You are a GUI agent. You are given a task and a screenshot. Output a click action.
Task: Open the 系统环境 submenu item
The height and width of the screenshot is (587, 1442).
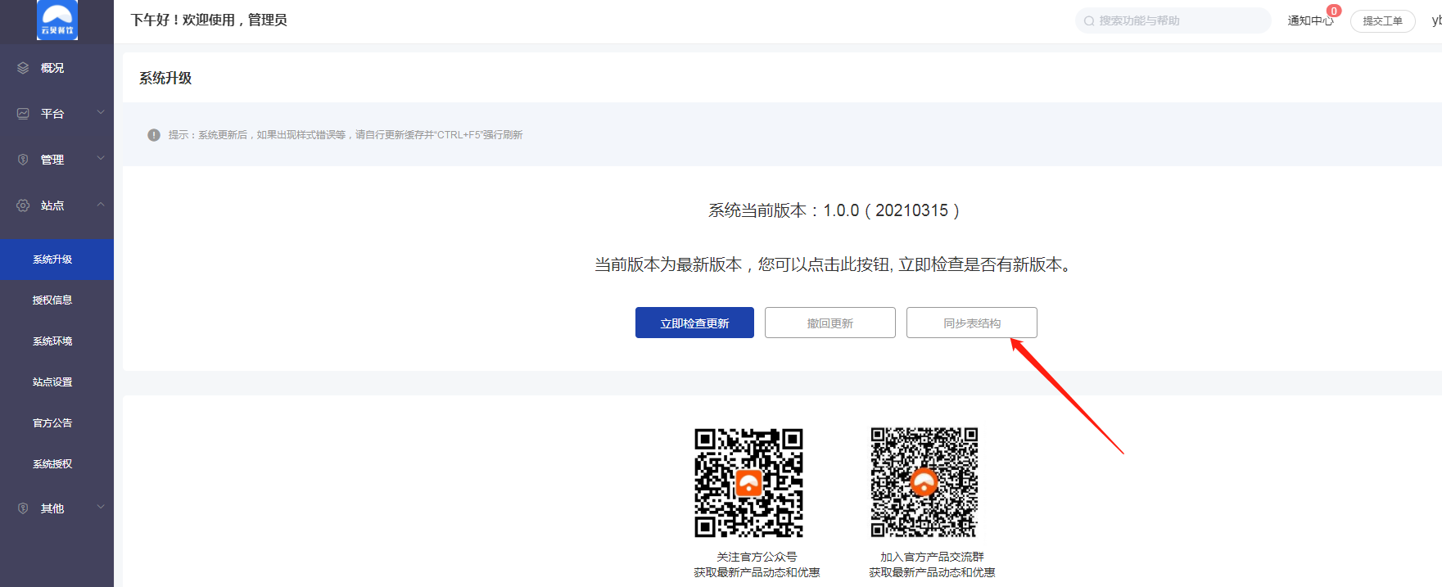(x=57, y=341)
